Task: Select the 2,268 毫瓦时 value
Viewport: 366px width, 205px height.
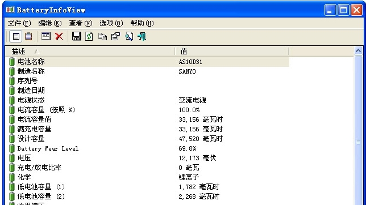Action: pos(199,197)
